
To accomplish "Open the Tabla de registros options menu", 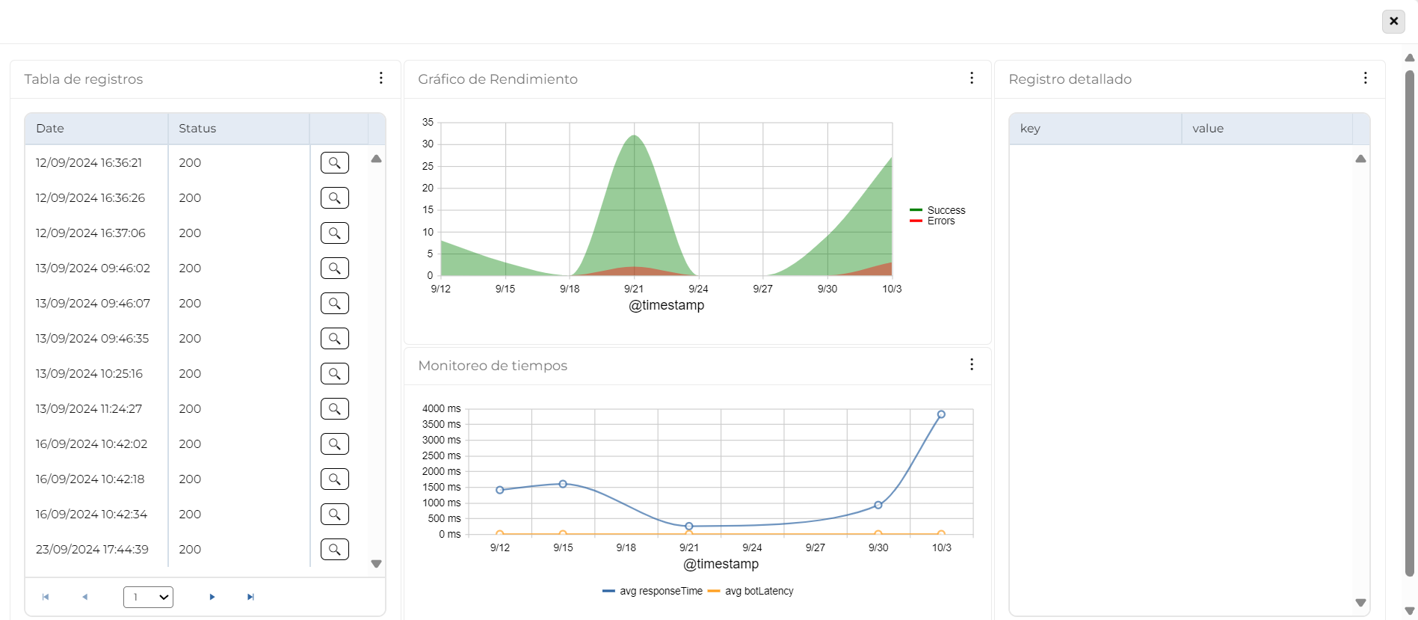I will [381, 78].
